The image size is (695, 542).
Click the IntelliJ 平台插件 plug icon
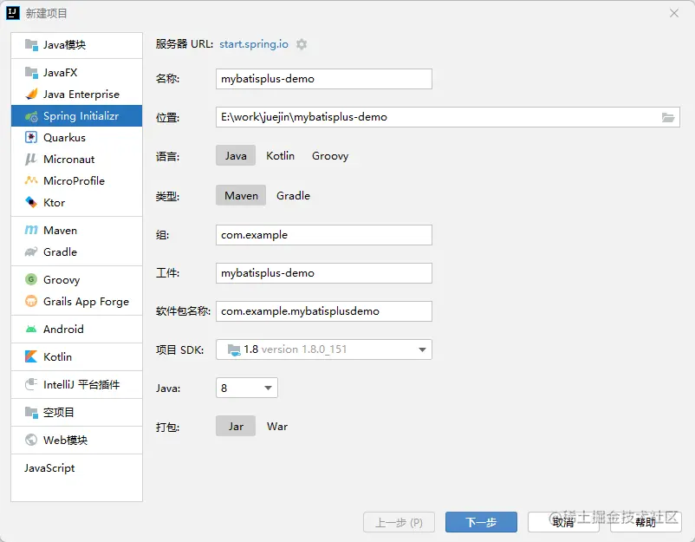[x=31, y=384]
